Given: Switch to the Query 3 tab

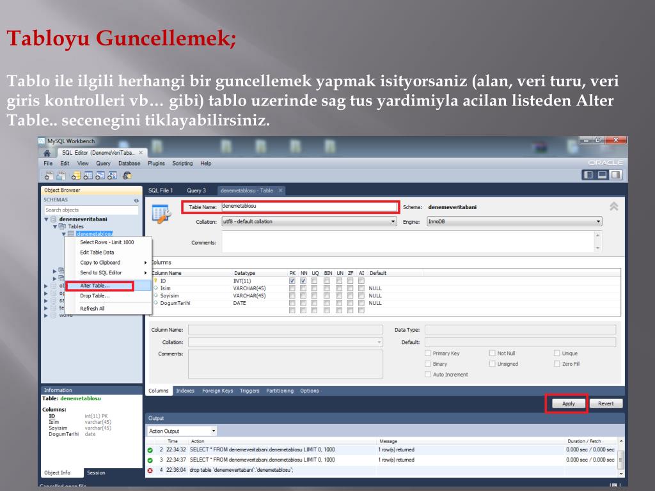Looking at the screenshot, I should coord(196,191).
